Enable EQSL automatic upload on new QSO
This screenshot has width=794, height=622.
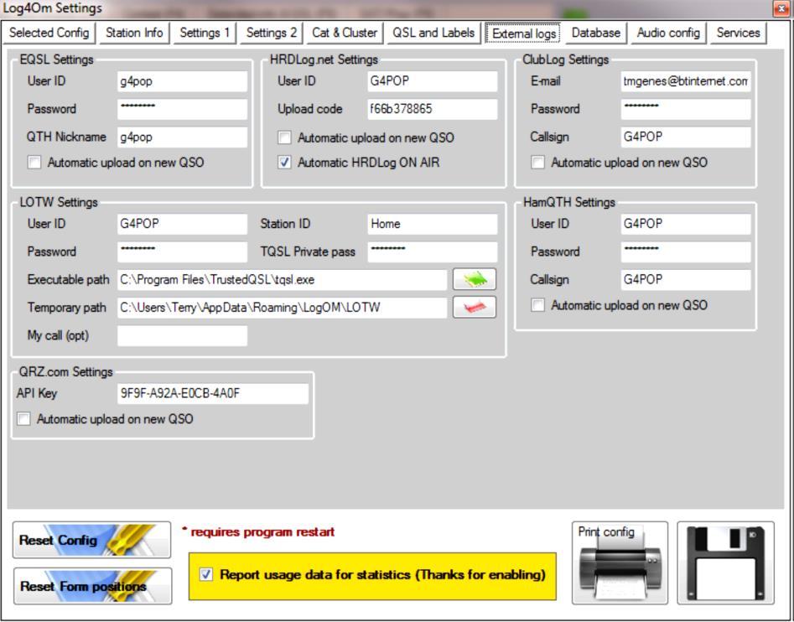click(34, 163)
